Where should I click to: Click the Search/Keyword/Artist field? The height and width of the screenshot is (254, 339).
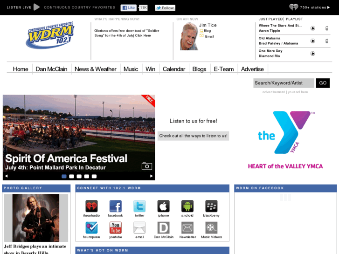coord(284,83)
